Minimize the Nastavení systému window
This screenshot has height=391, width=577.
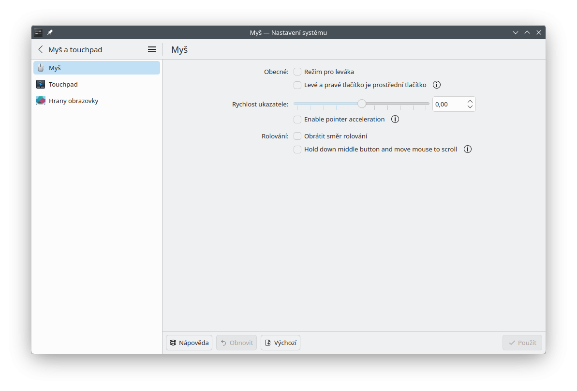coord(516,32)
